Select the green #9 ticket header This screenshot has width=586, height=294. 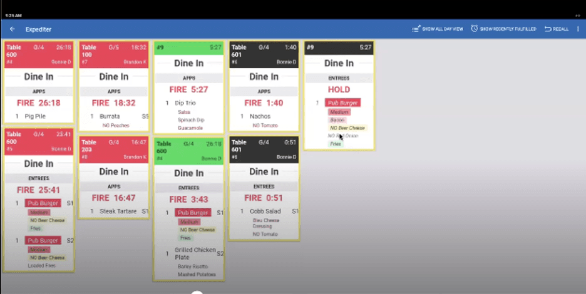pyautogui.click(x=188, y=48)
